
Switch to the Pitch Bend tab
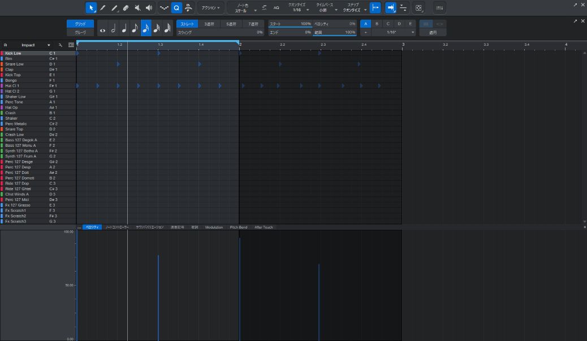[238, 228]
